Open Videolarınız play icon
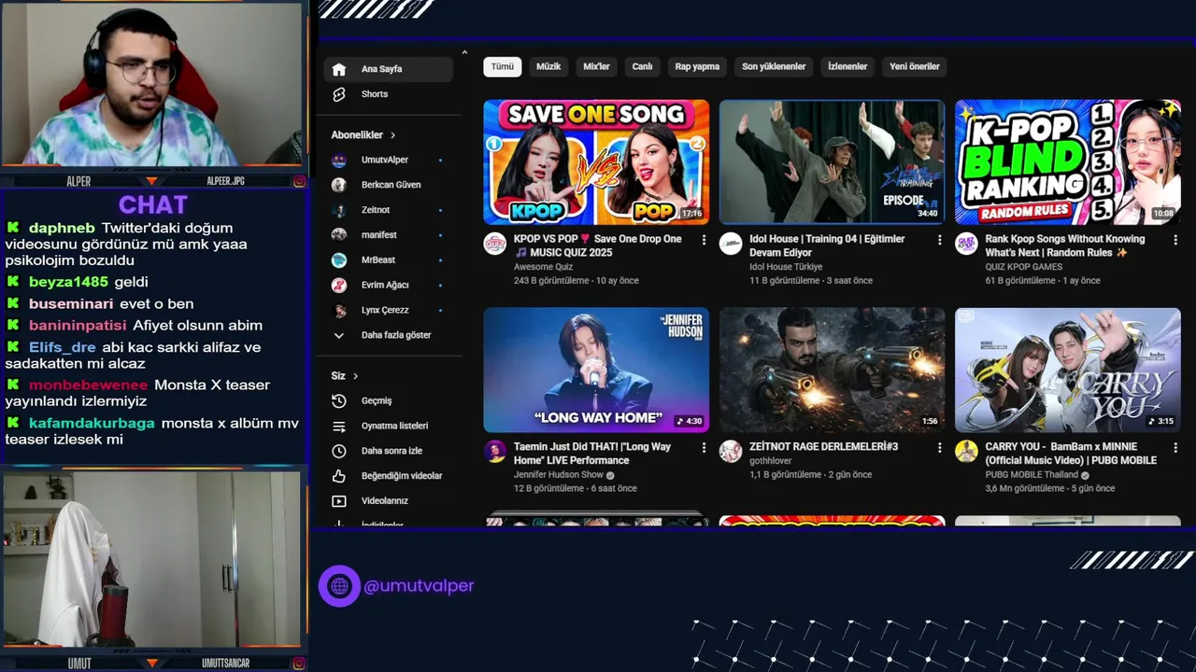Viewport: 1196px width, 672px height. point(339,501)
